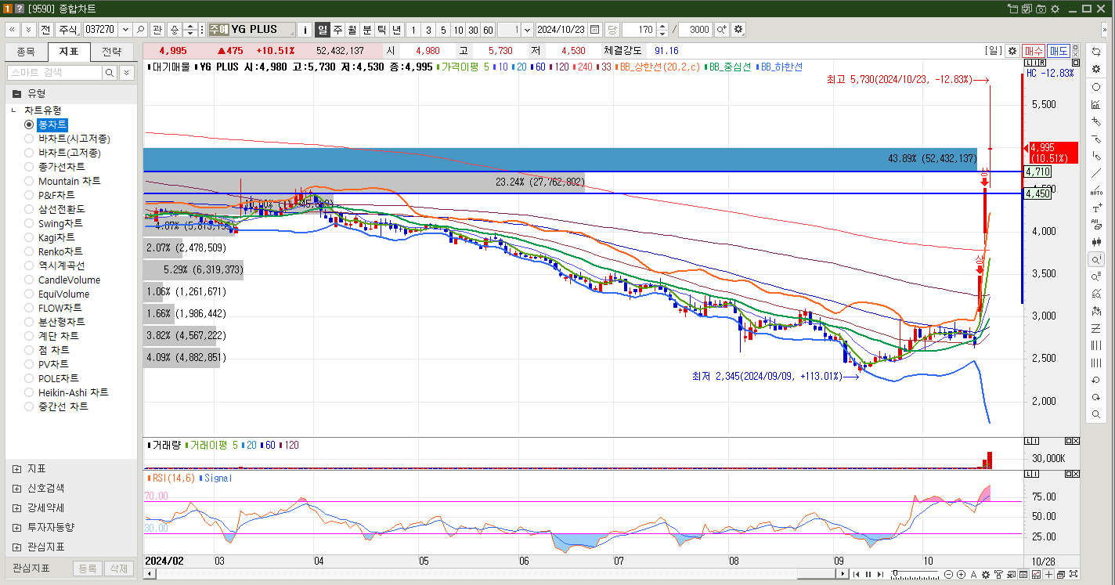Image resolution: width=1115 pixels, height=585 pixels.
Task: Select Mountain 차트 radio option
Action: [x=29, y=181]
